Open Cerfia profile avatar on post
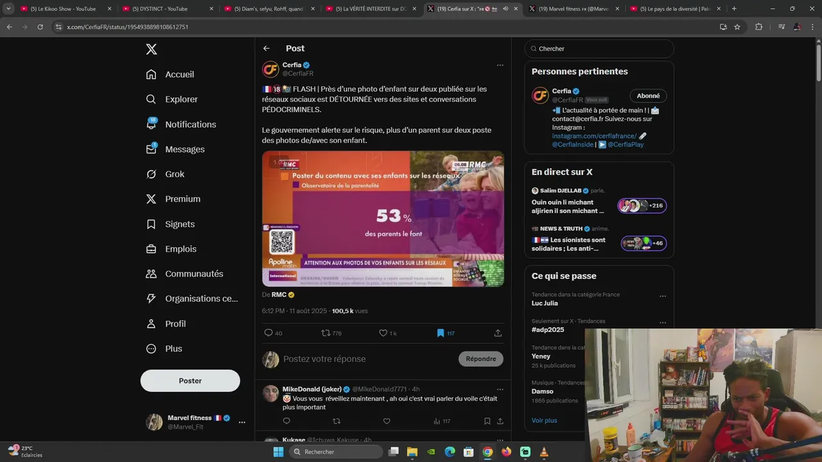Image resolution: width=822 pixels, height=462 pixels. coord(270,69)
